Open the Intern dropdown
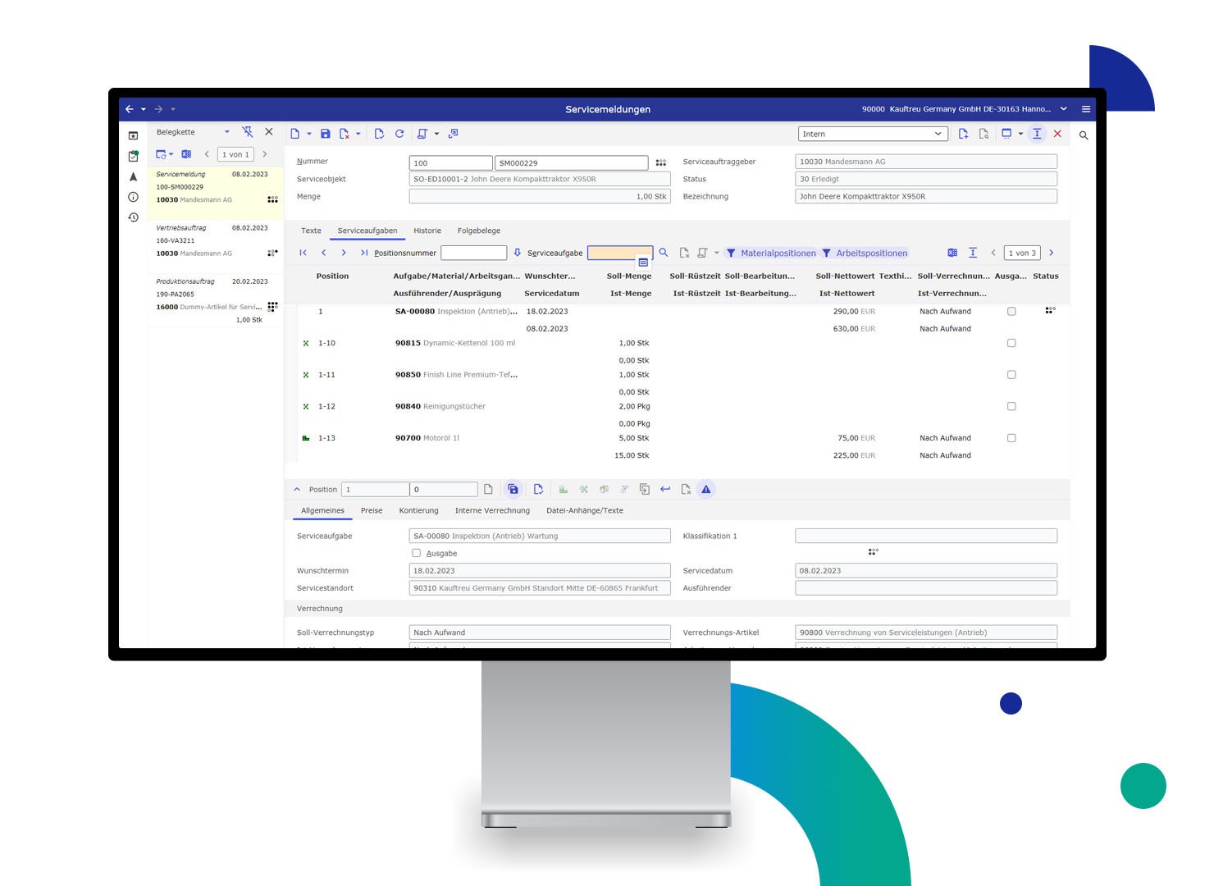The width and height of the screenshot is (1214, 886). click(x=873, y=134)
